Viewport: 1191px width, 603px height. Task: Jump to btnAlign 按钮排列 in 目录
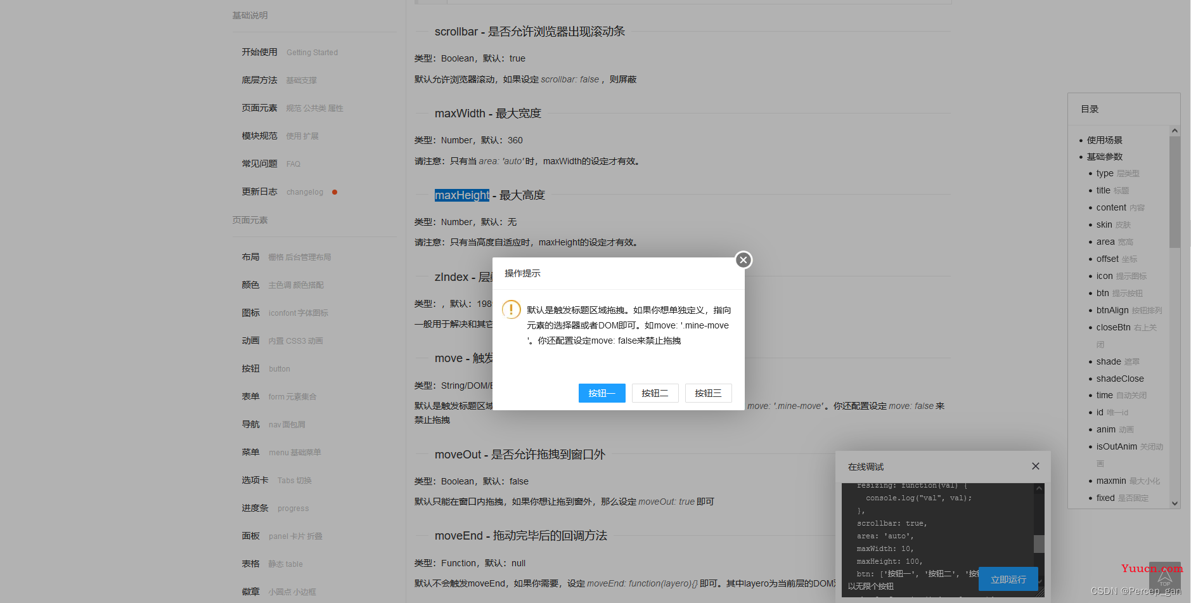coord(1129,310)
